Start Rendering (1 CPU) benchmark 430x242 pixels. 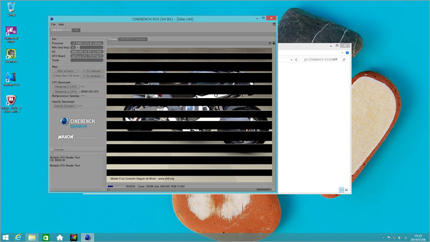pos(65,87)
